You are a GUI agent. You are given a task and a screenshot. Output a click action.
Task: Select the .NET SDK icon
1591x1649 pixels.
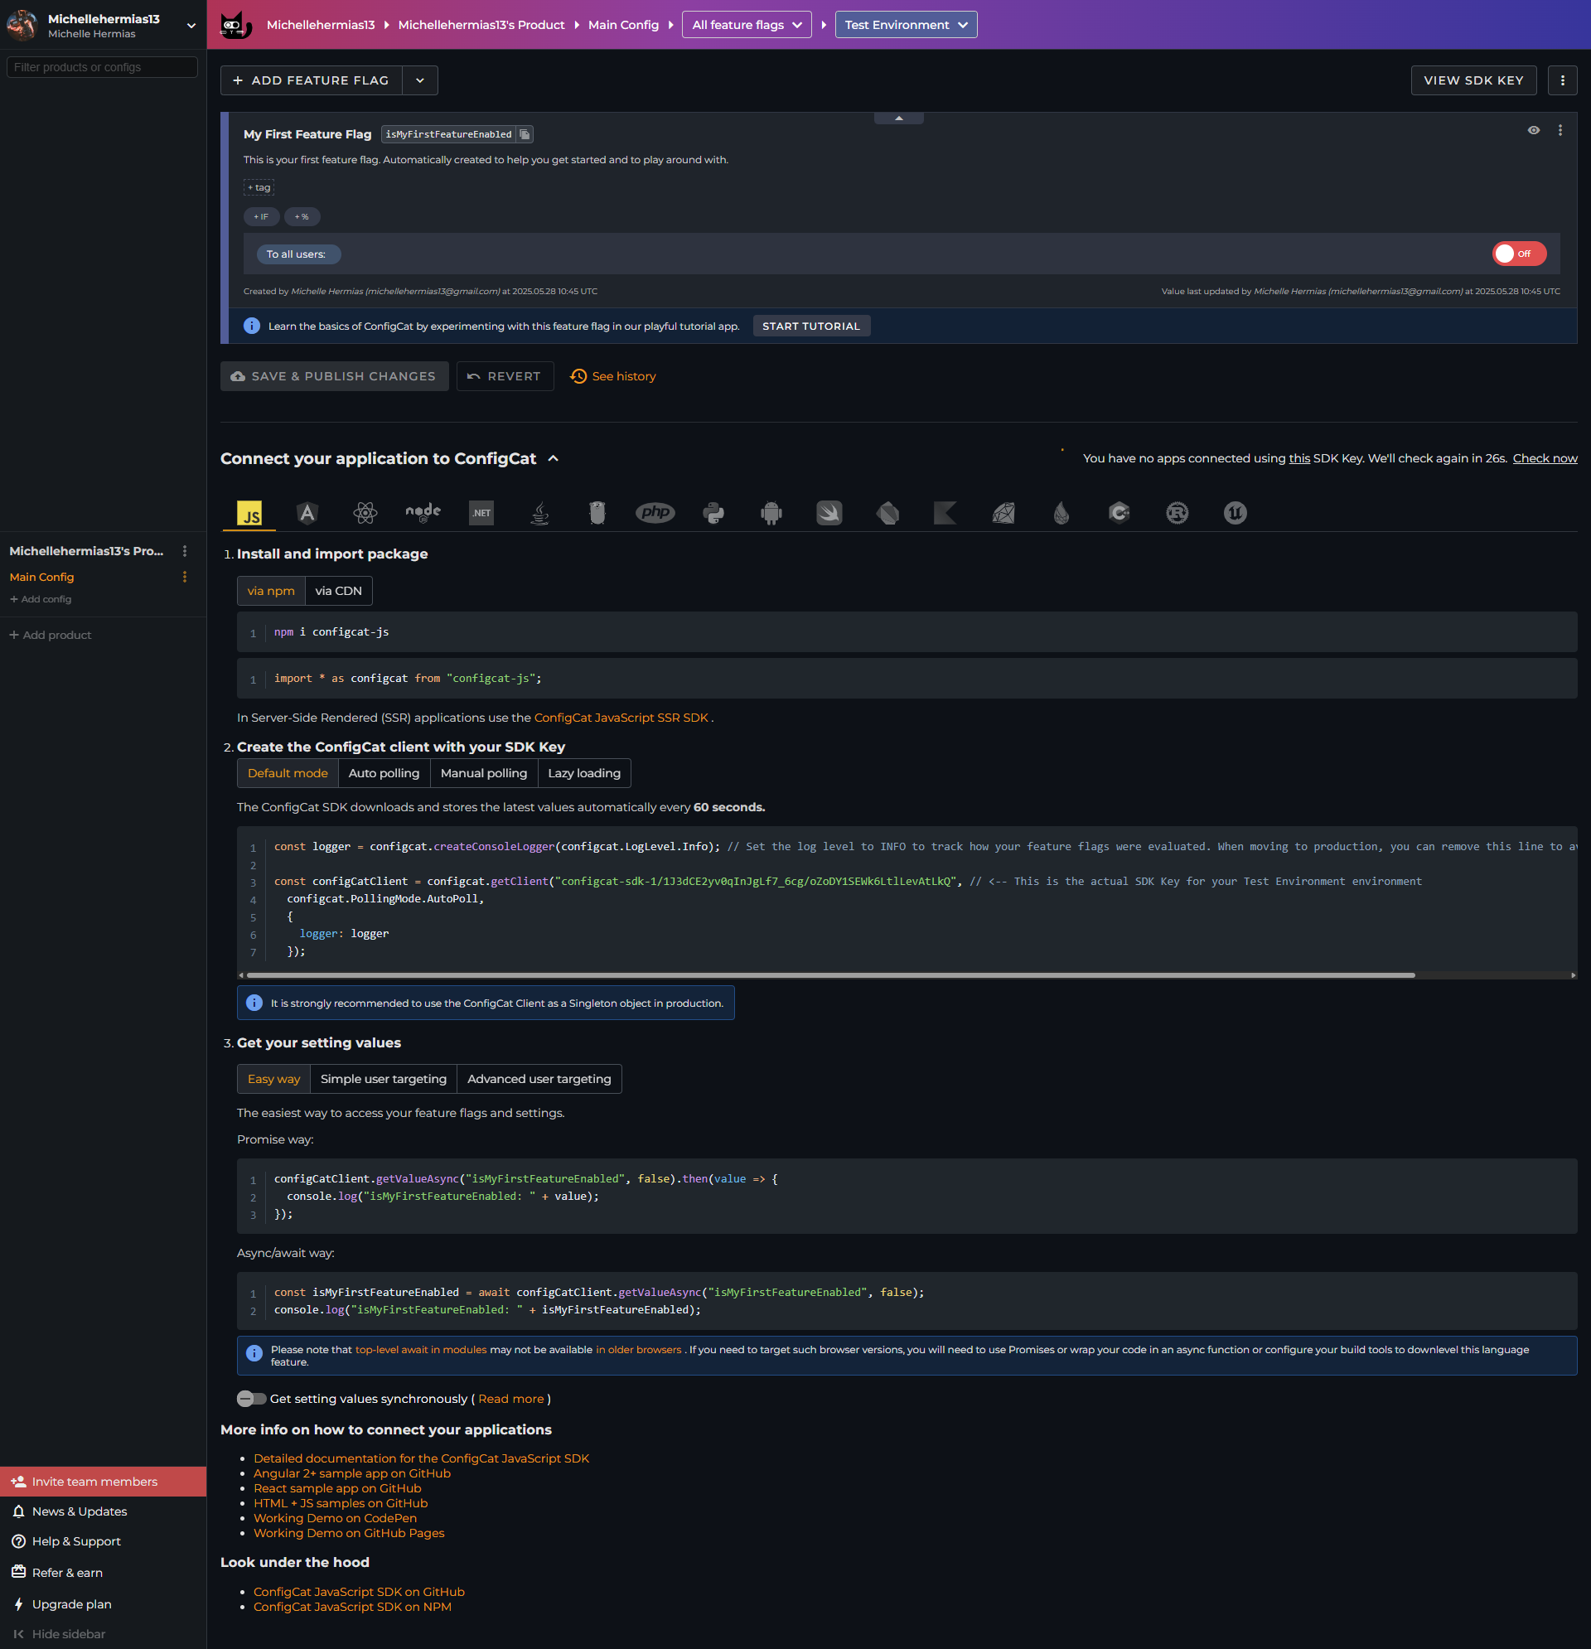(481, 512)
